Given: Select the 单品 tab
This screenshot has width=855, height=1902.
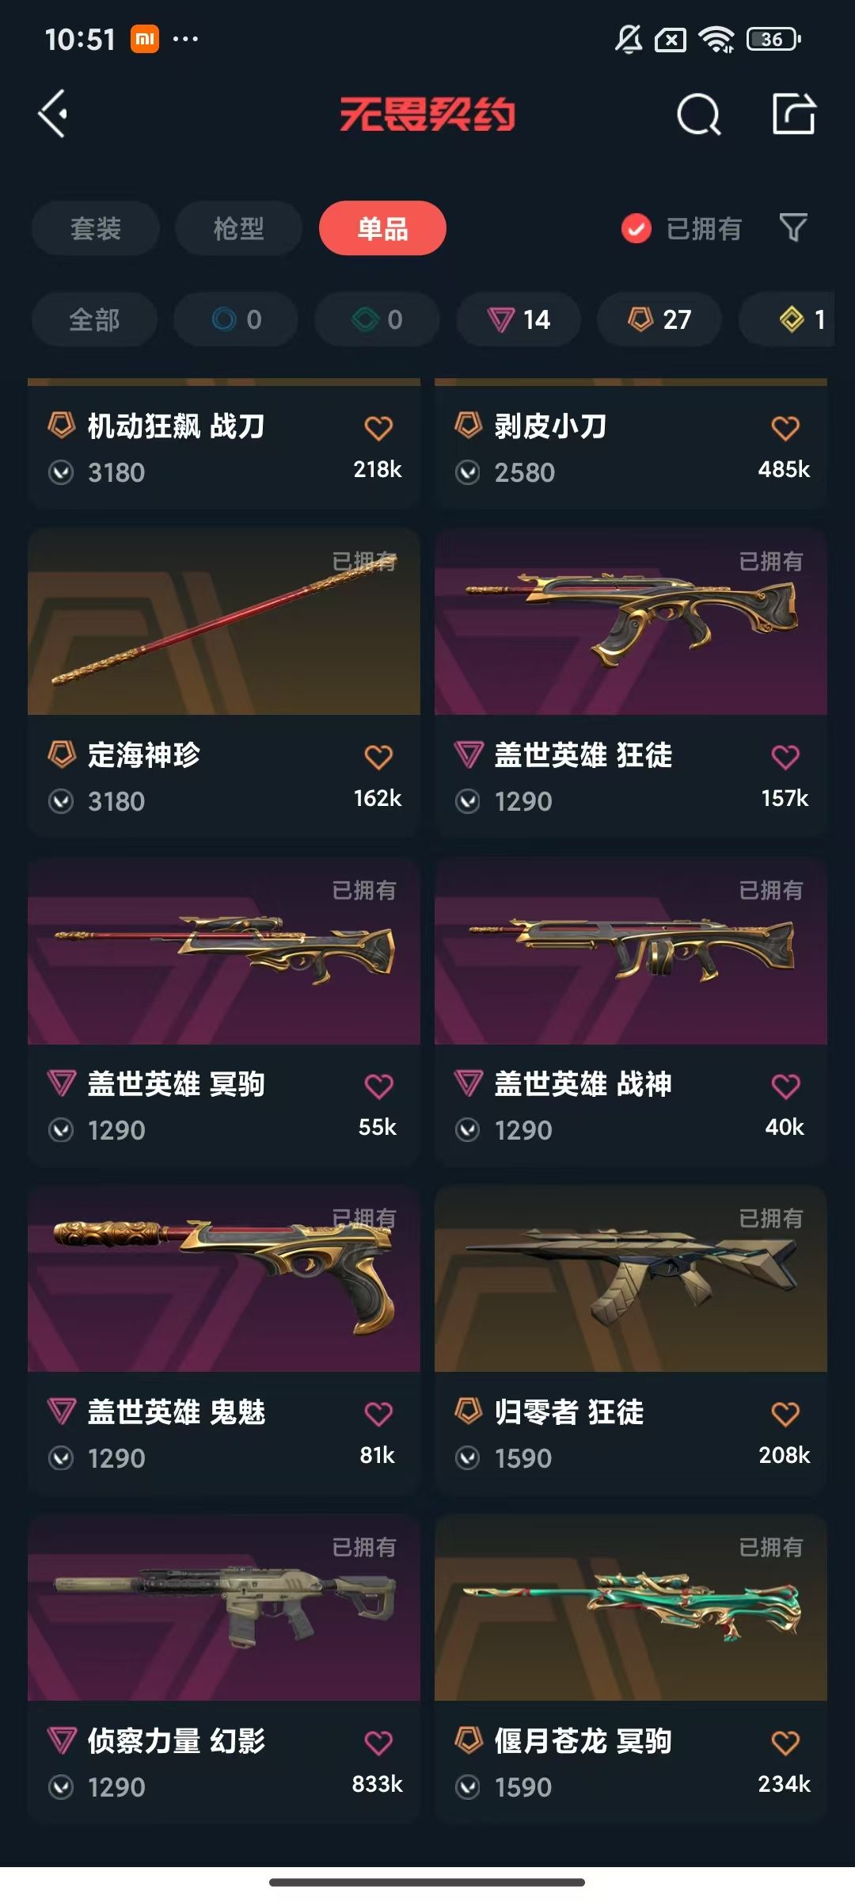Looking at the screenshot, I should point(382,228).
